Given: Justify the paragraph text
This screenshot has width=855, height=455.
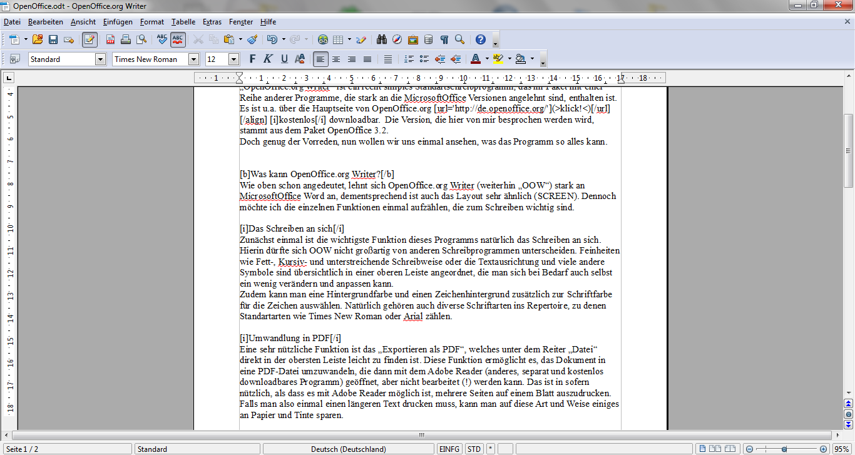Looking at the screenshot, I should point(367,59).
